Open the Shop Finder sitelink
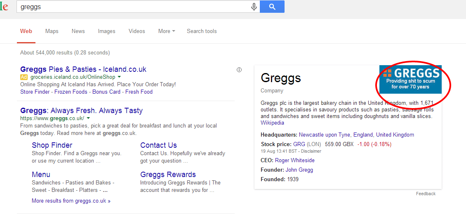This screenshot has height=215, width=466. point(52,145)
